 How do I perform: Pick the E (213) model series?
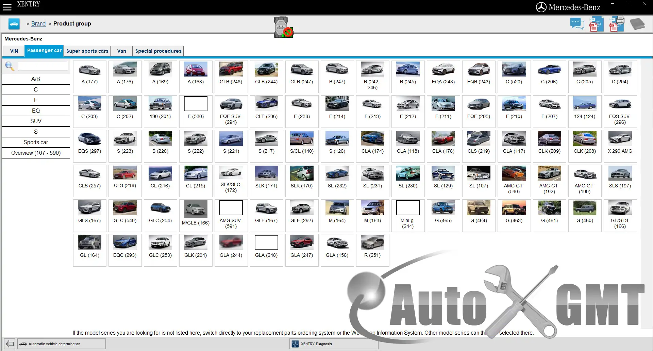(x=373, y=112)
